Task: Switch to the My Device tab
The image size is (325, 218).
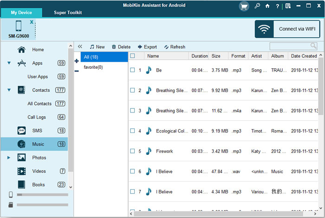Action: tap(21, 13)
